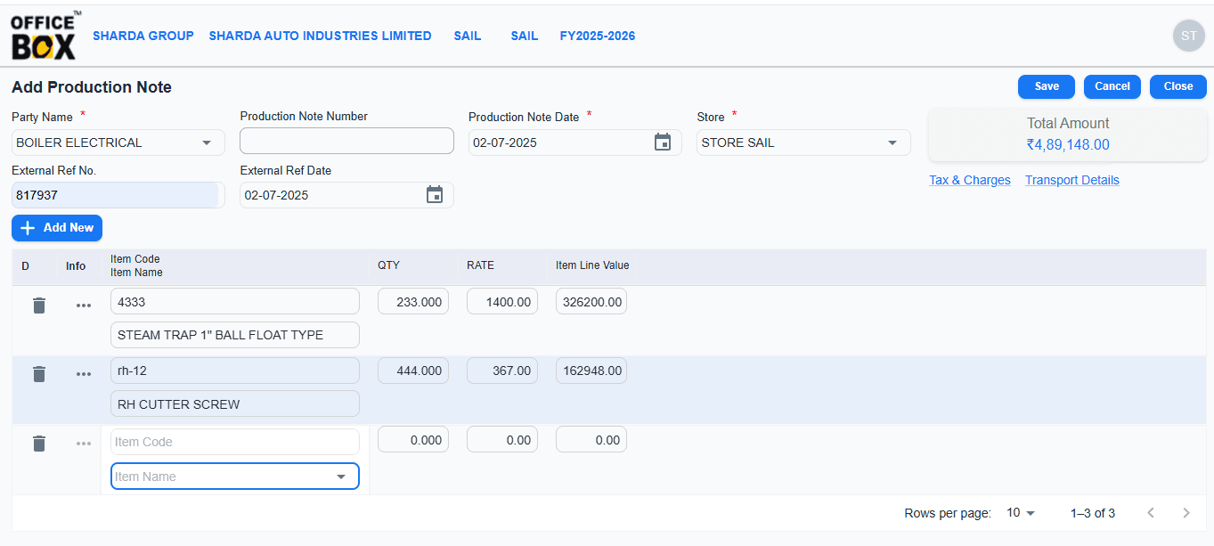Click the empty row's line value field
The height and width of the screenshot is (546, 1214).
tap(591, 439)
